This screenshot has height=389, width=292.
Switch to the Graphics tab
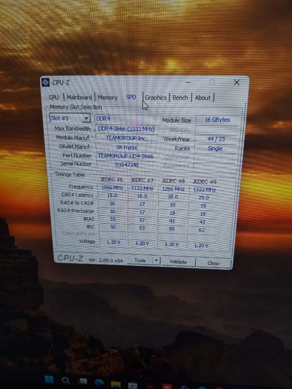point(156,98)
